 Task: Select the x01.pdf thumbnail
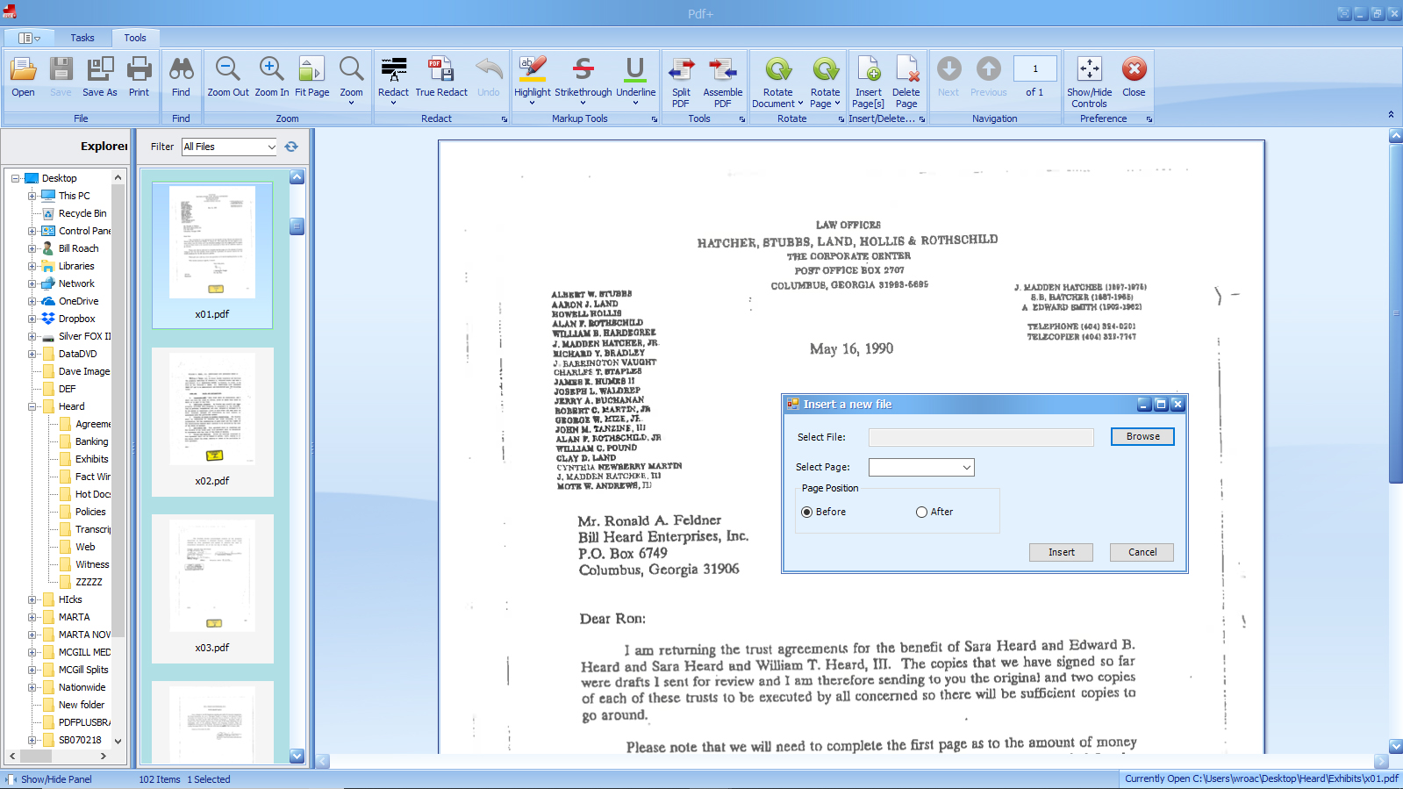pyautogui.click(x=212, y=255)
